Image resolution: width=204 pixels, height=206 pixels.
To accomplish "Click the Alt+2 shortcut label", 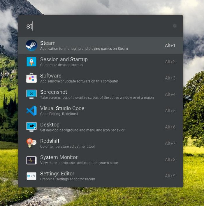I will click(x=170, y=62).
